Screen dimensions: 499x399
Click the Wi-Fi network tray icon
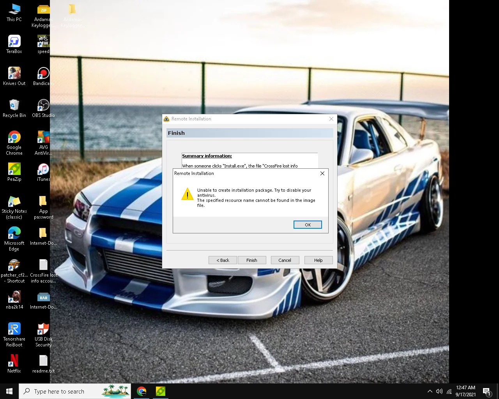tap(449, 391)
